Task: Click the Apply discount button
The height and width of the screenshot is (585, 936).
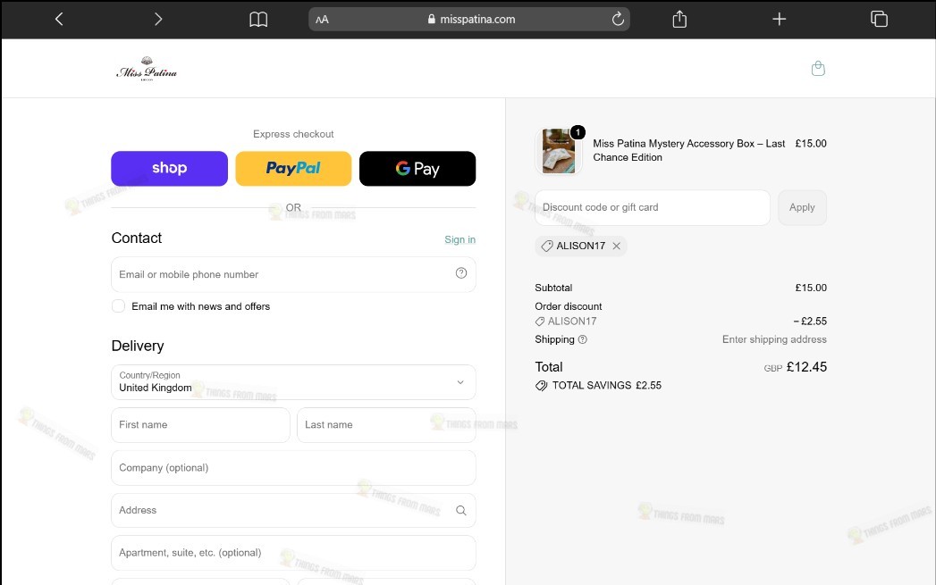Action: tap(802, 207)
